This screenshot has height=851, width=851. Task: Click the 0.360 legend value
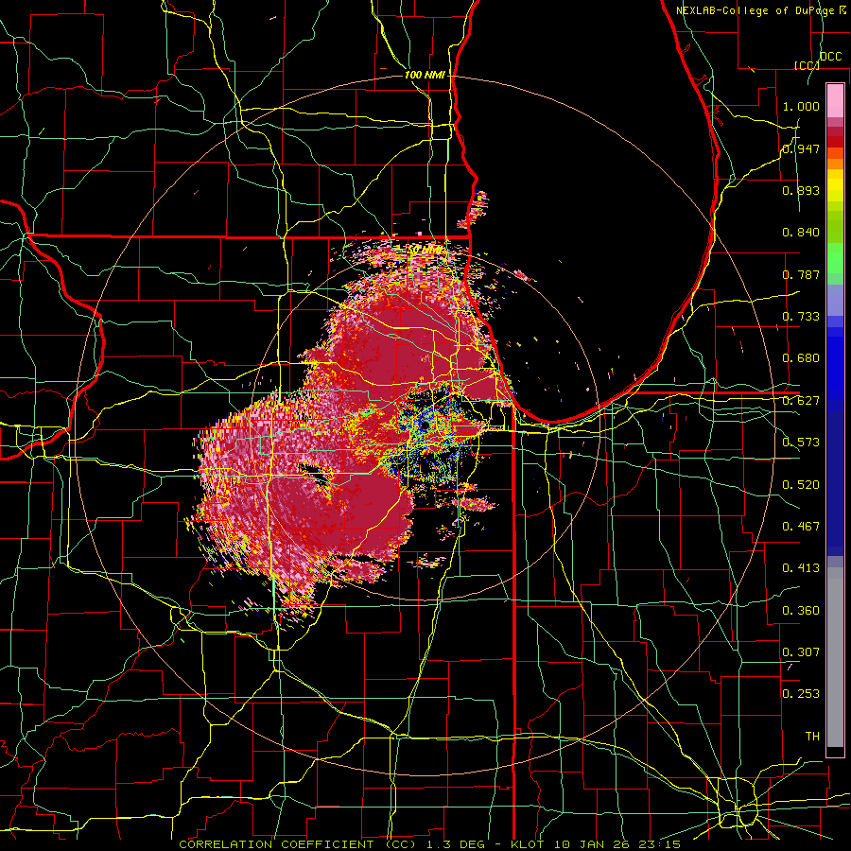pyautogui.click(x=801, y=610)
